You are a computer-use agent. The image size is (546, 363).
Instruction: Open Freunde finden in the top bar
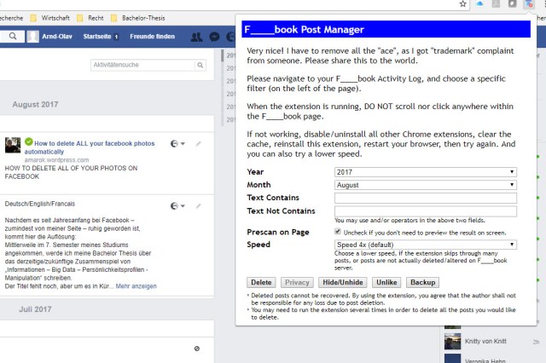tap(153, 37)
